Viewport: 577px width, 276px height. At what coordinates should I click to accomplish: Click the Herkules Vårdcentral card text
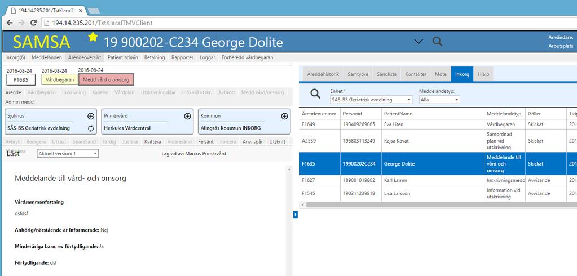127,128
